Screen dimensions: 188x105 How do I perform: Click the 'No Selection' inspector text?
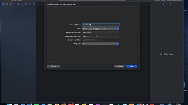pyautogui.click(x=167, y=54)
